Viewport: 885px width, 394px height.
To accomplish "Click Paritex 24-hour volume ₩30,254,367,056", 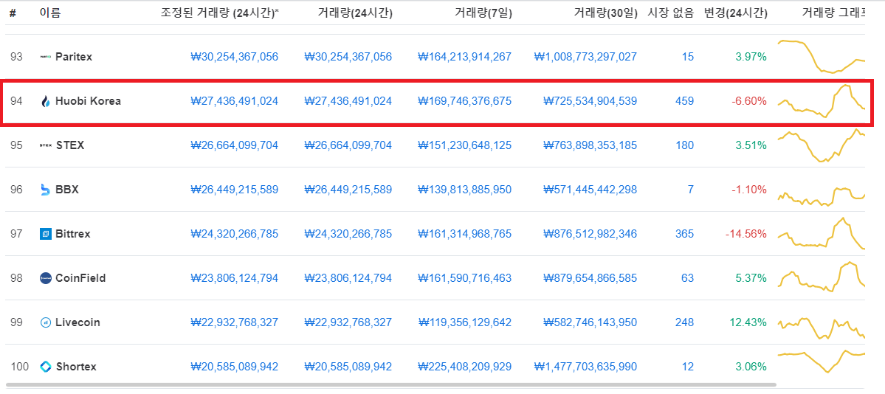I will pyautogui.click(x=348, y=57).
